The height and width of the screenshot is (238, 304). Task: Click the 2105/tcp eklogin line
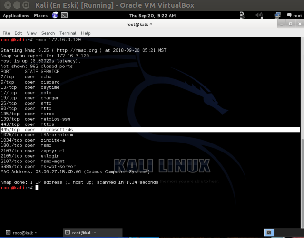[30, 156]
